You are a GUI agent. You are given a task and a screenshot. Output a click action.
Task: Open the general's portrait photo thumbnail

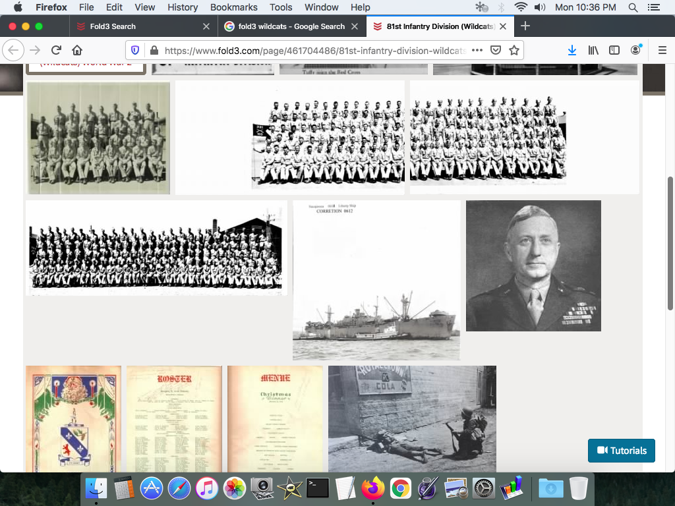click(533, 266)
